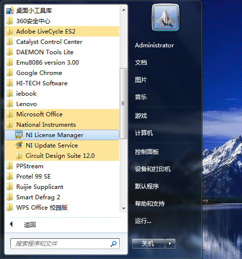Click the scrollbar up arrow
242x259 pixels.
pyautogui.click(x=124, y=10)
